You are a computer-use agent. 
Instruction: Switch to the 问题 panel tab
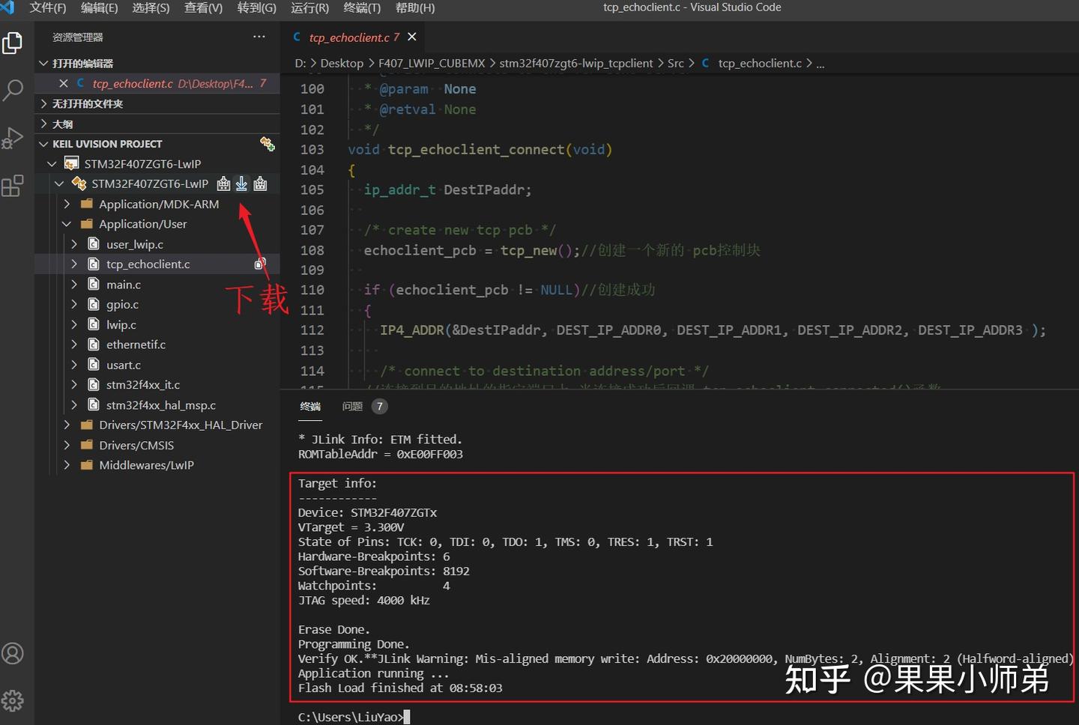pos(352,406)
